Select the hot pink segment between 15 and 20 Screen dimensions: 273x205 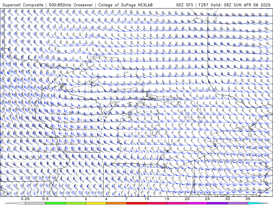[177, 203]
